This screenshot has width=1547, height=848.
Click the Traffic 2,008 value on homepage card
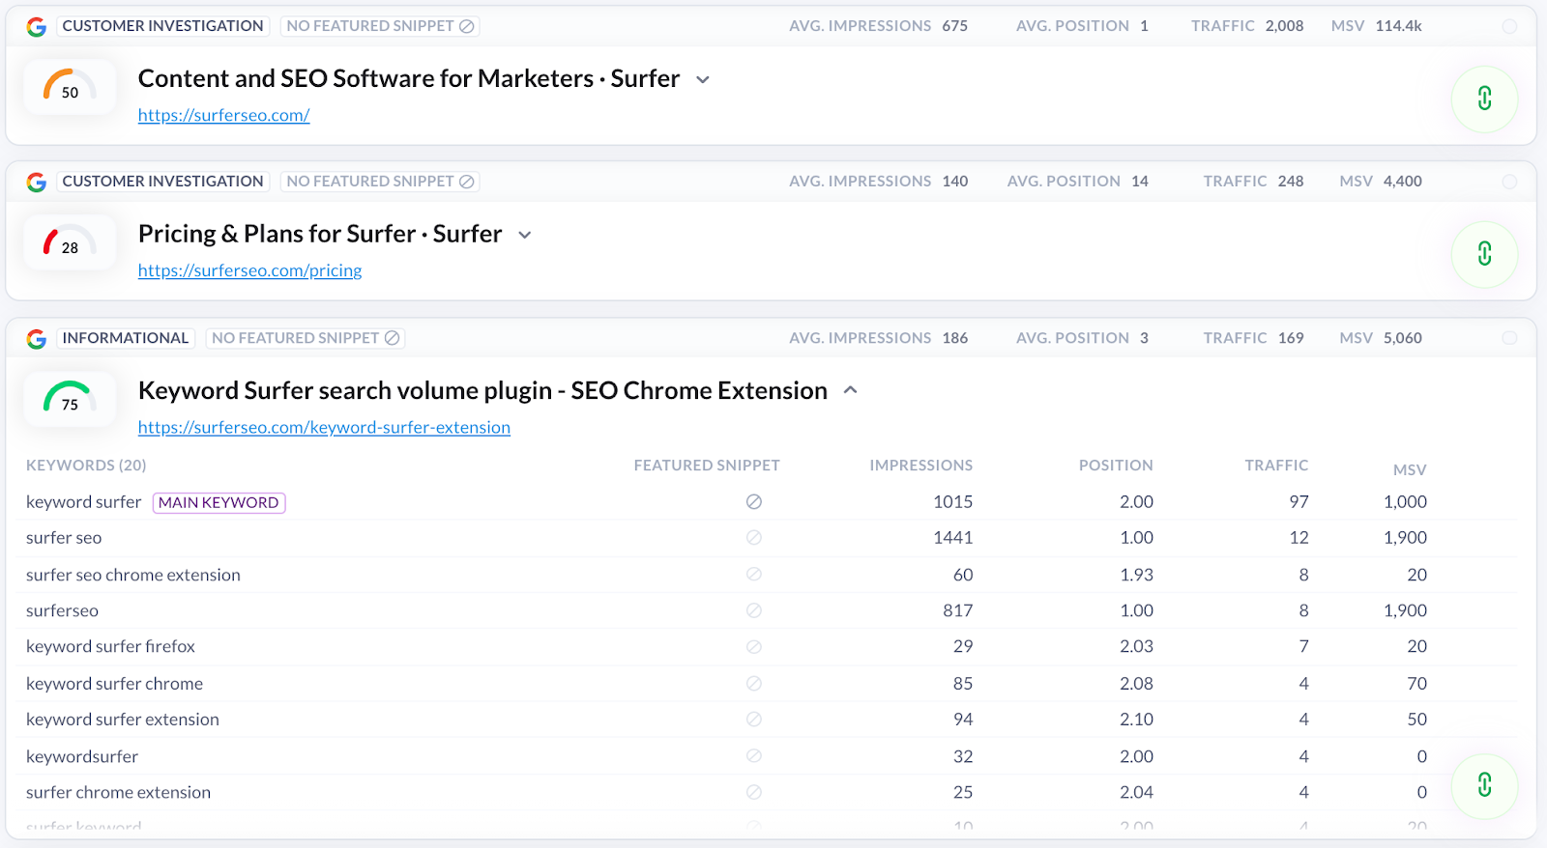tap(1284, 26)
